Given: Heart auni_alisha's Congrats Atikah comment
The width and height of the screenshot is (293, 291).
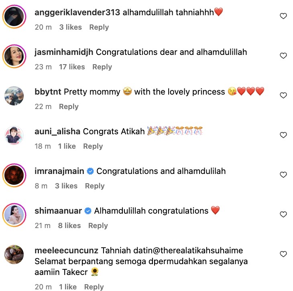Looking at the screenshot, I should (283, 135).
